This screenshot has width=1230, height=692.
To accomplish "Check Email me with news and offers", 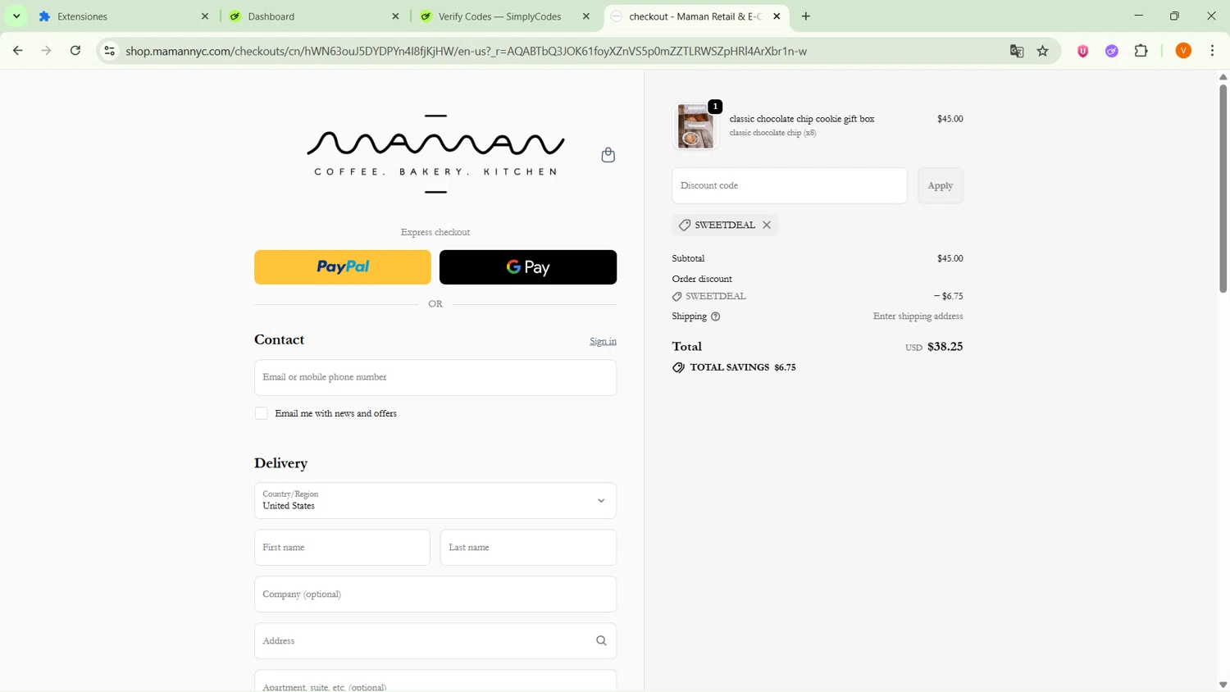I will point(262,413).
